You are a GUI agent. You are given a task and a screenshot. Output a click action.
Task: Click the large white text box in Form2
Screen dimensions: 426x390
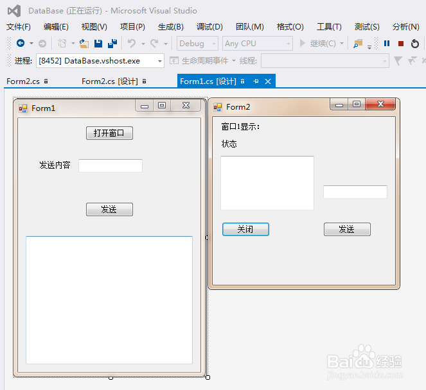pos(267,183)
